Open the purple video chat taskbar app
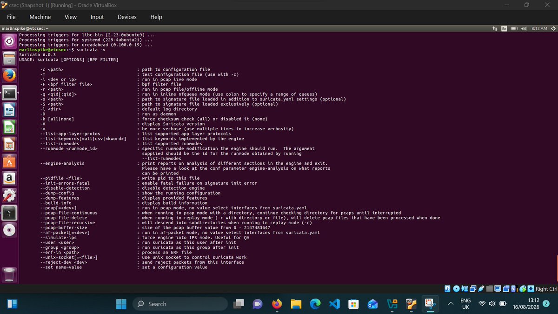Screen dimensions: 558x314 (x=258, y=304)
